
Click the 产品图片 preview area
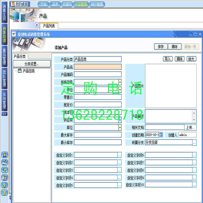click(171, 86)
